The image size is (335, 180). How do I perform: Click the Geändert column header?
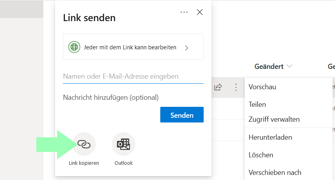269,67
